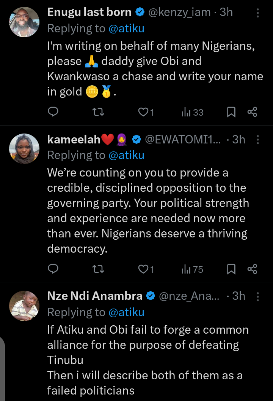Image resolution: width=273 pixels, height=401 pixels.
Task: Bookmark kameelah's tweet
Action: 231,269
